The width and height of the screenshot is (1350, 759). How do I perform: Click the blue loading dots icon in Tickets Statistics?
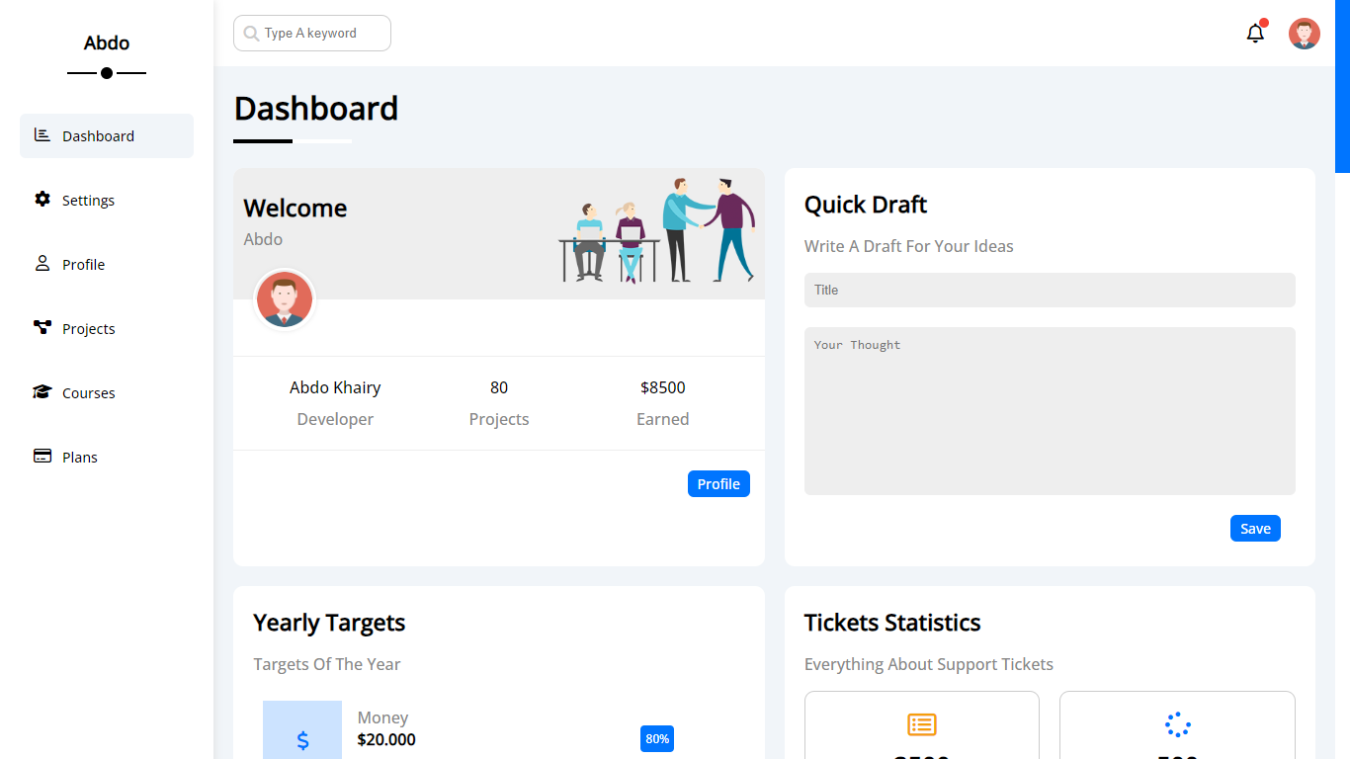click(x=1176, y=723)
